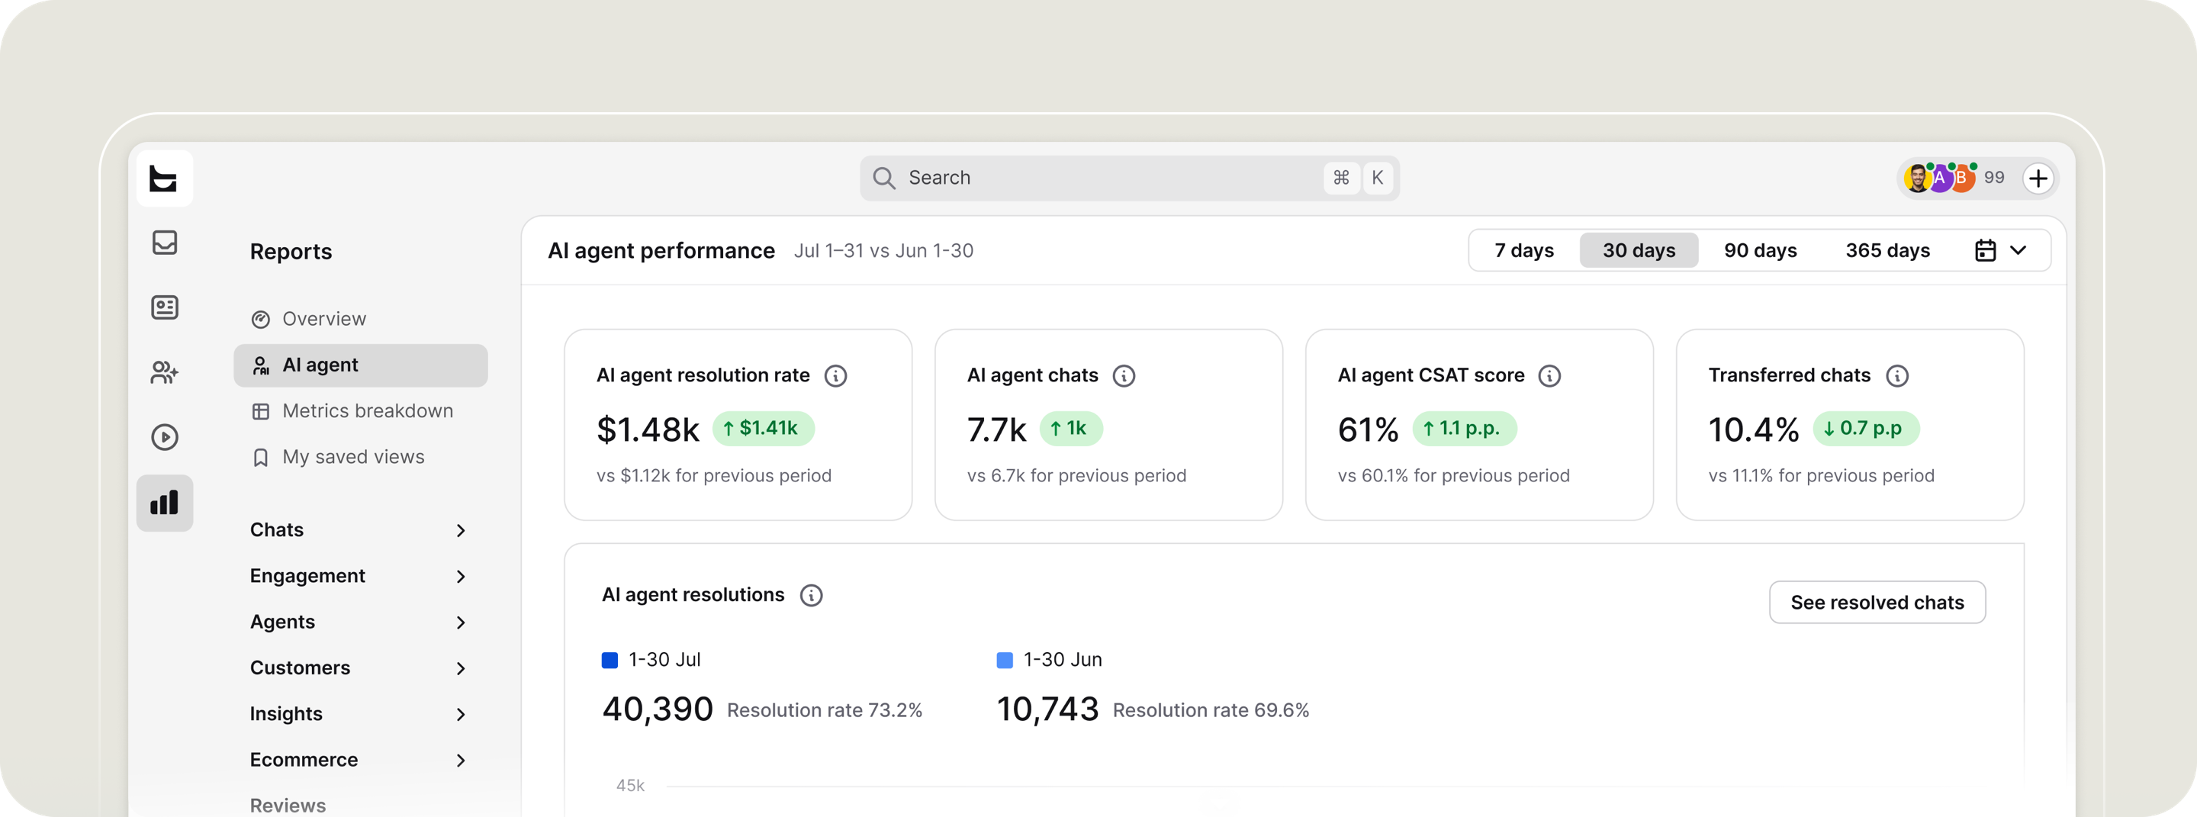Open the Reviews section

pyautogui.click(x=288, y=805)
